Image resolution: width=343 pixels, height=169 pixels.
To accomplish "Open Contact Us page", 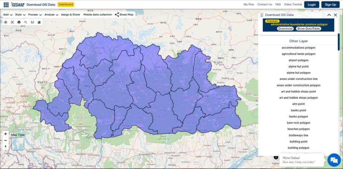I will [x=265, y=4].
